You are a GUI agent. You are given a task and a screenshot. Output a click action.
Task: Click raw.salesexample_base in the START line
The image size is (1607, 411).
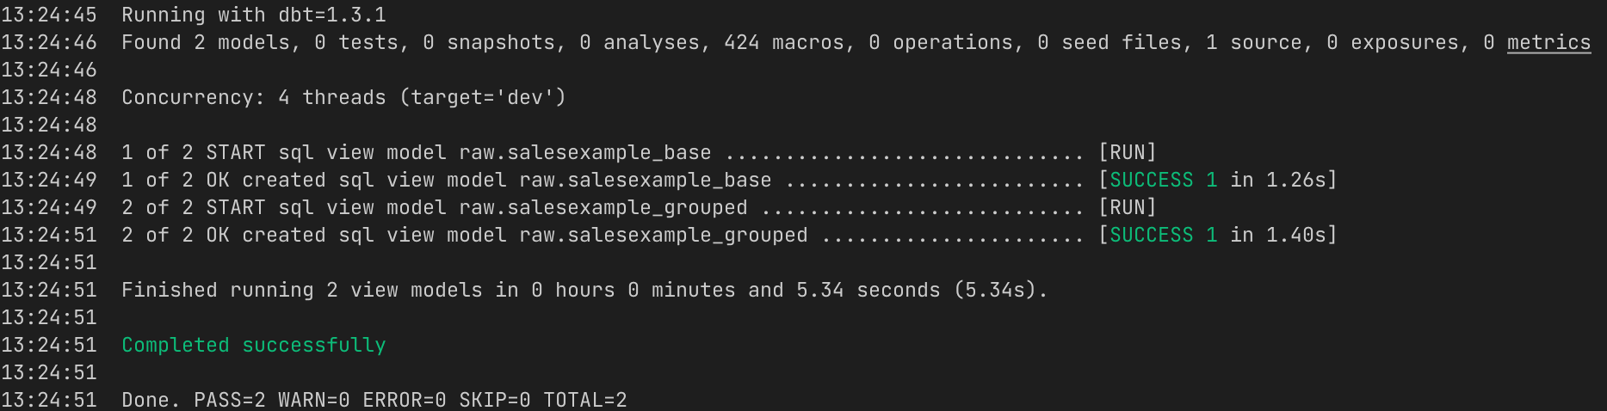click(584, 152)
